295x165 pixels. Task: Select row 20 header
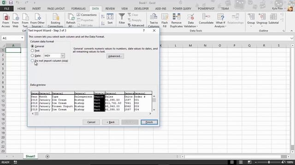(x=3, y=137)
